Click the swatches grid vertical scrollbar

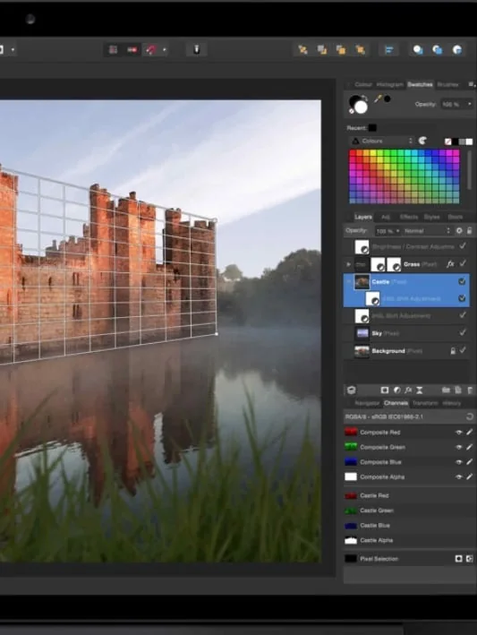pos(469,170)
